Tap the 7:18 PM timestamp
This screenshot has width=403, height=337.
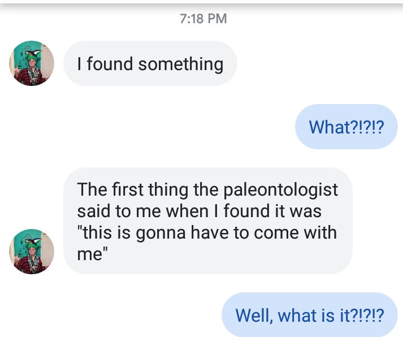[203, 19]
